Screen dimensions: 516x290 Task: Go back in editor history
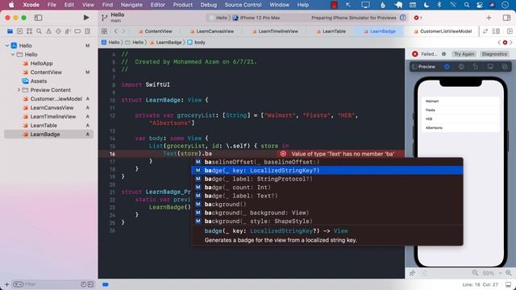116,31
